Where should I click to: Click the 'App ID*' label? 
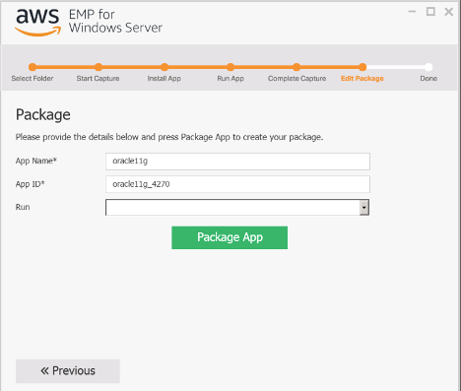[x=30, y=184]
